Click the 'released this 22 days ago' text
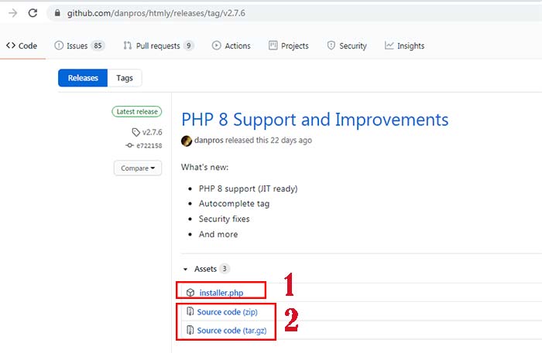Screen dimensions: 542x353 click(x=269, y=141)
